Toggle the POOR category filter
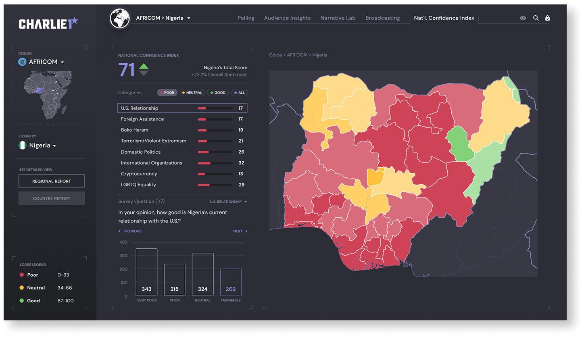Viewport: 584px width, 337px height. pos(167,93)
